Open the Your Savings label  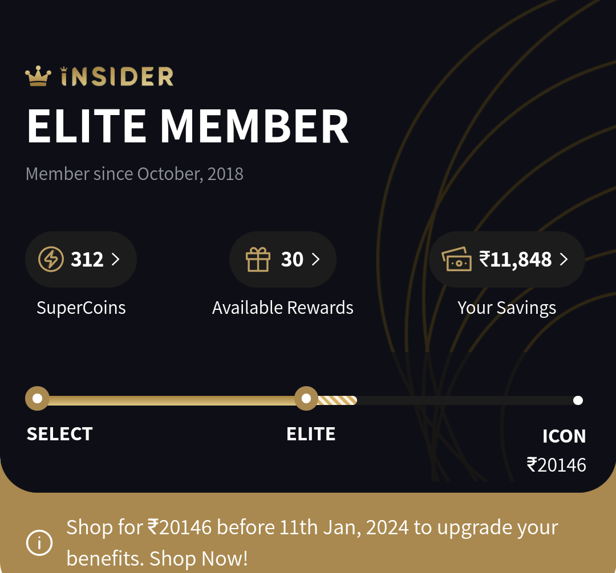[506, 308]
